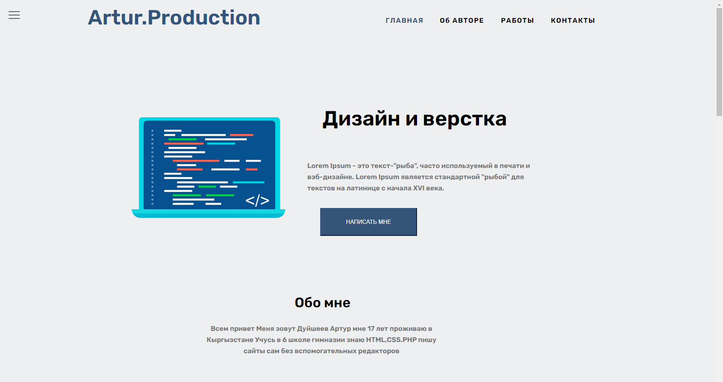This screenshot has width=723, height=382.
Task: Select the РАБОТЫ menu item
Action: [x=517, y=20]
